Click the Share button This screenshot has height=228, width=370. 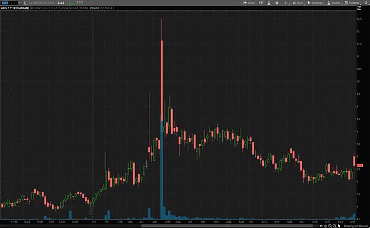[249, 3]
